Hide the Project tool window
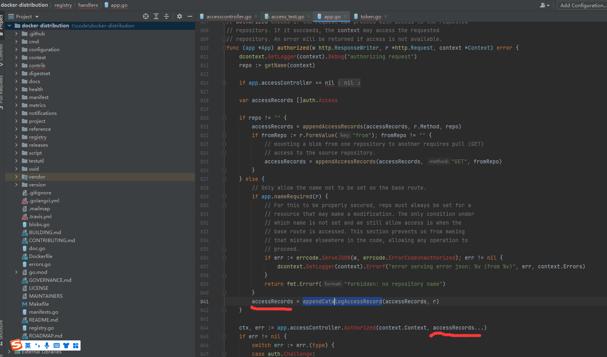The height and width of the screenshot is (357, 607). pos(189,16)
